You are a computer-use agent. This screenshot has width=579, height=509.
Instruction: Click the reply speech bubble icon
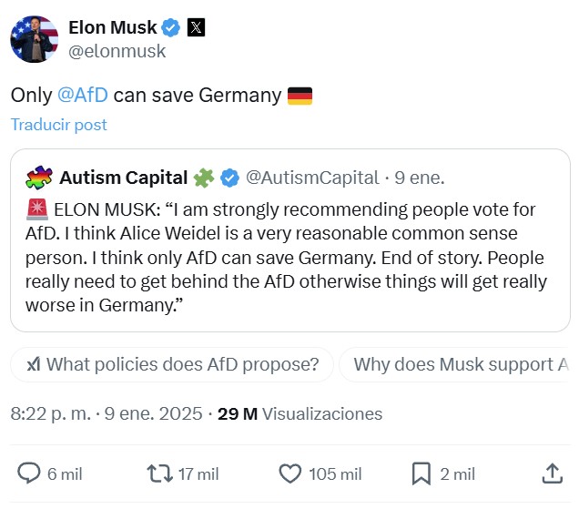pos(29,473)
